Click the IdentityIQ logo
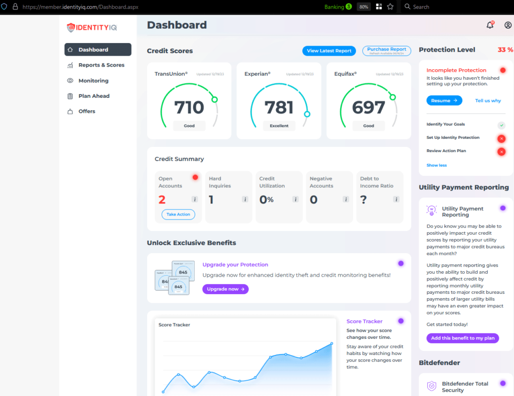The width and height of the screenshot is (514, 396). tap(92, 28)
